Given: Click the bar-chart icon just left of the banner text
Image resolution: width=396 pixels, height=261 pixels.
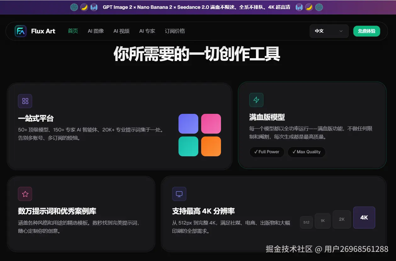Looking at the screenshot, I should click(x=94, y=7).
